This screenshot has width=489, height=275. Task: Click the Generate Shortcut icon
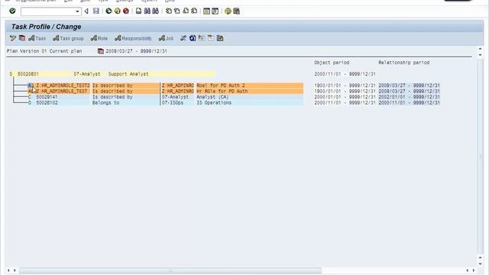pos(215,11)
